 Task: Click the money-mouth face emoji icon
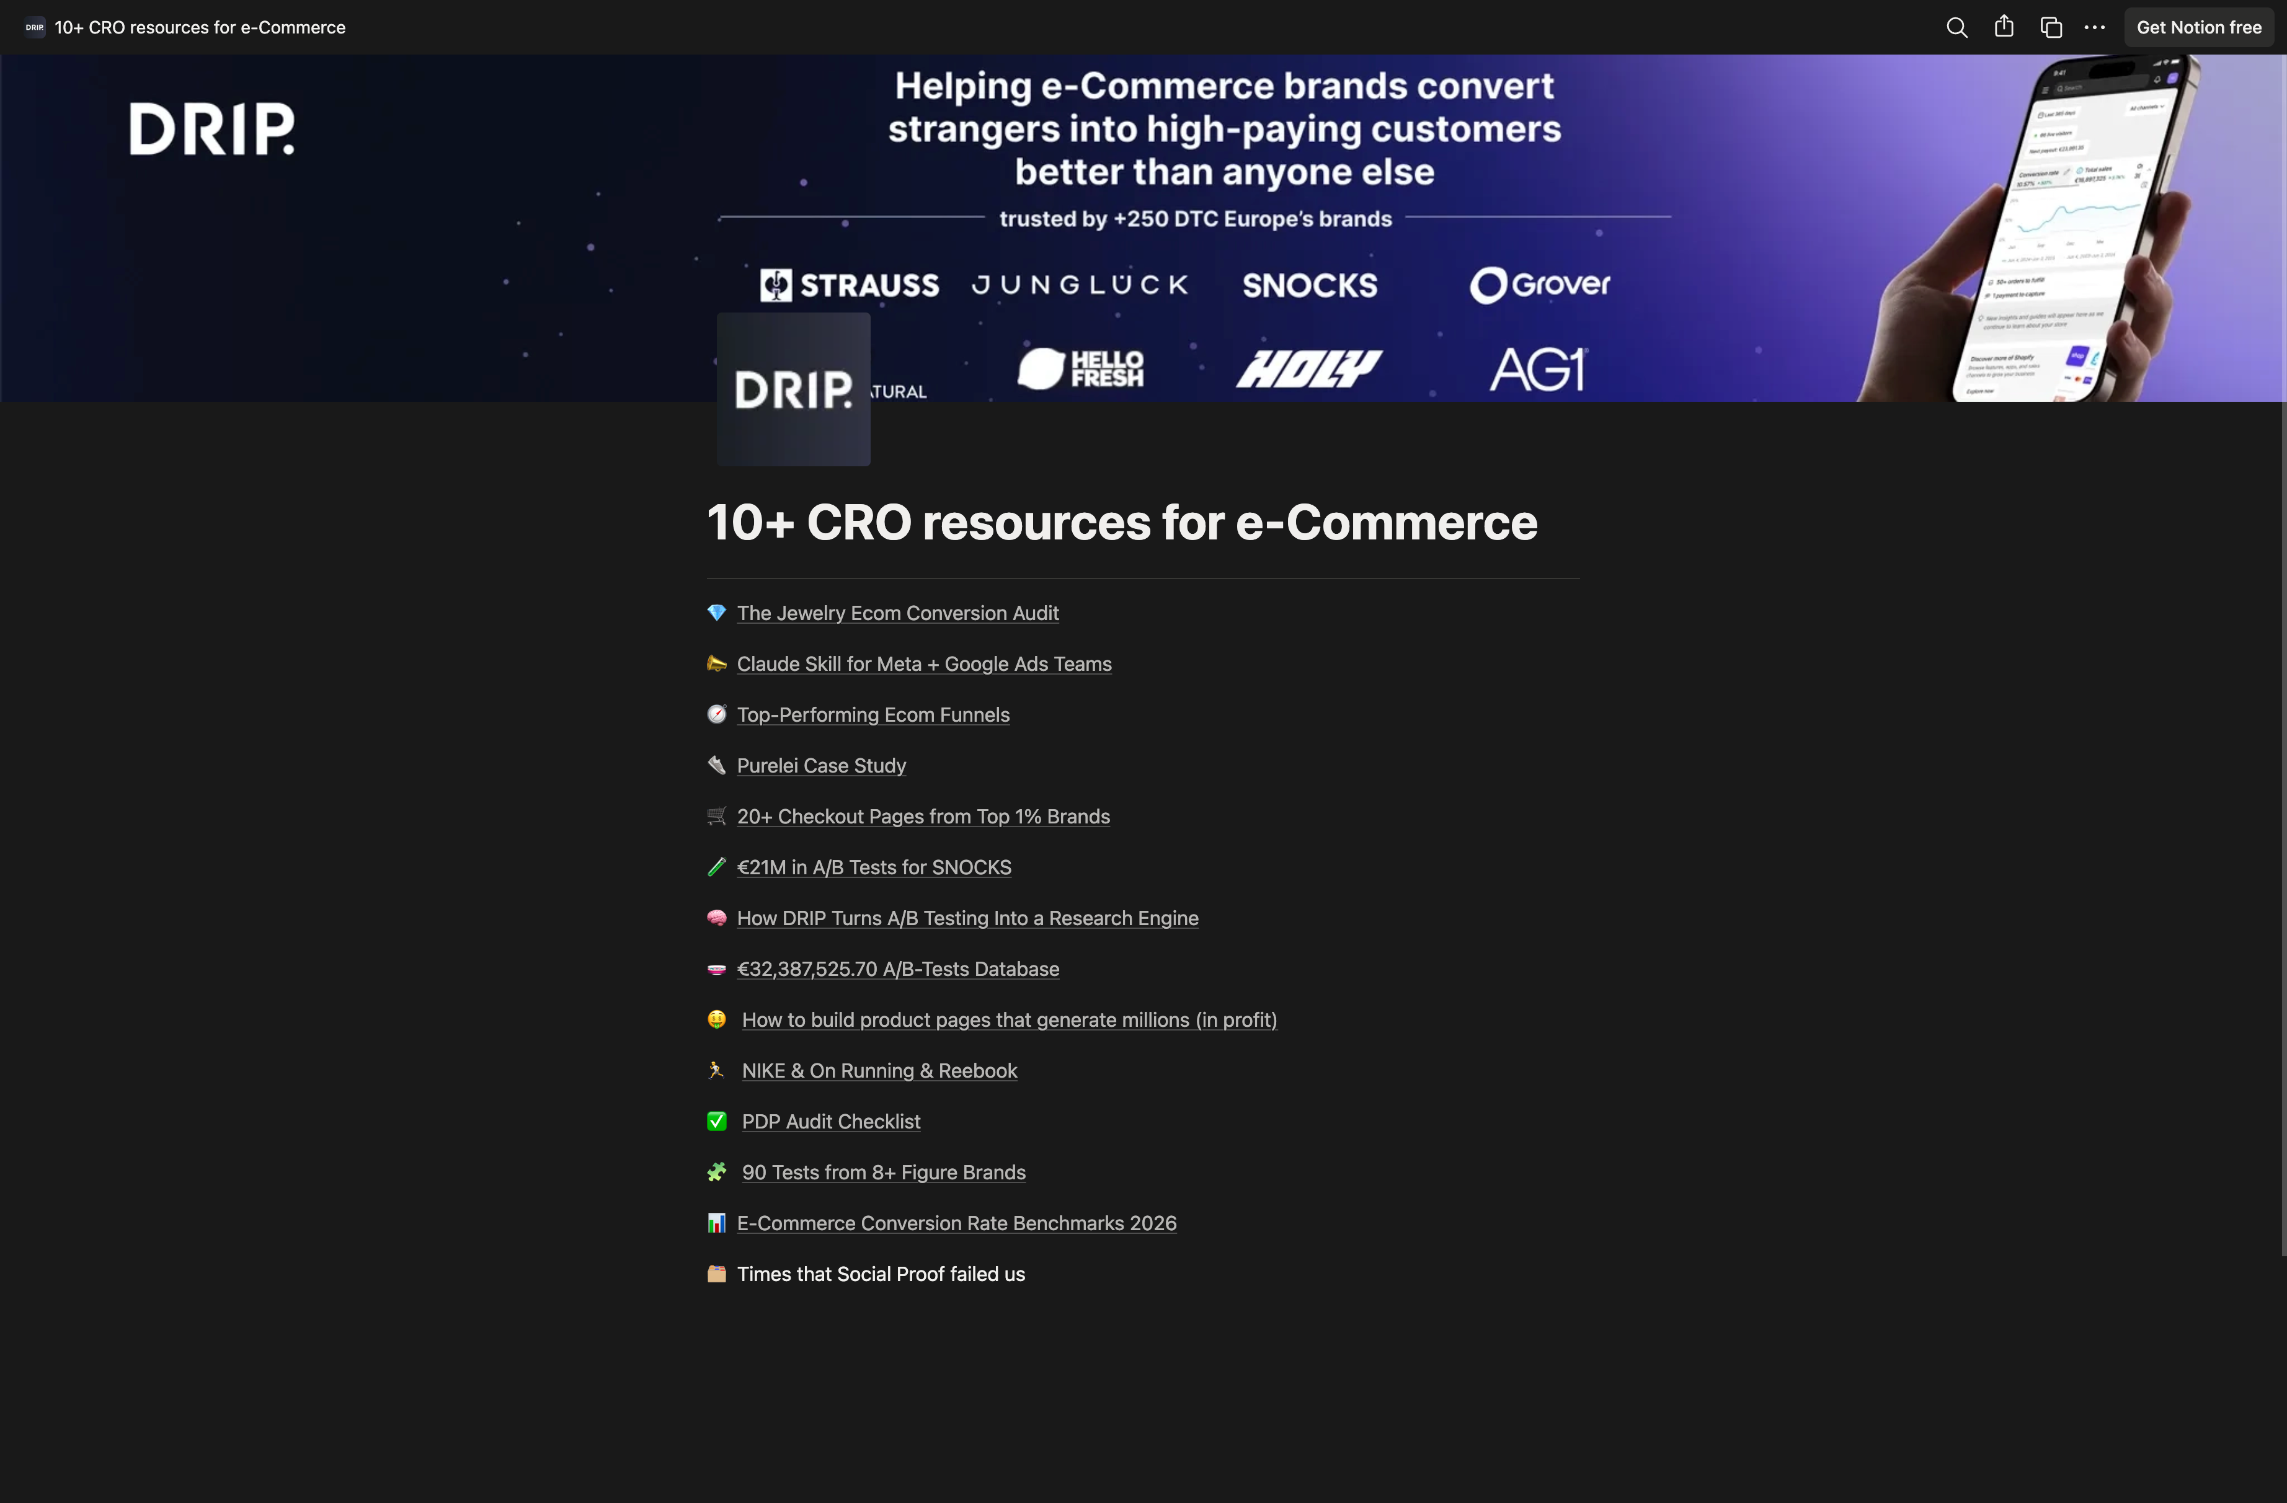717,1019
